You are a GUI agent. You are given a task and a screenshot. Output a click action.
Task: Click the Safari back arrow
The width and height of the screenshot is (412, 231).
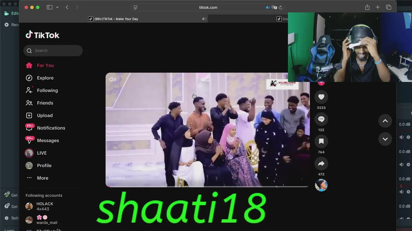(x=67, y=7)
